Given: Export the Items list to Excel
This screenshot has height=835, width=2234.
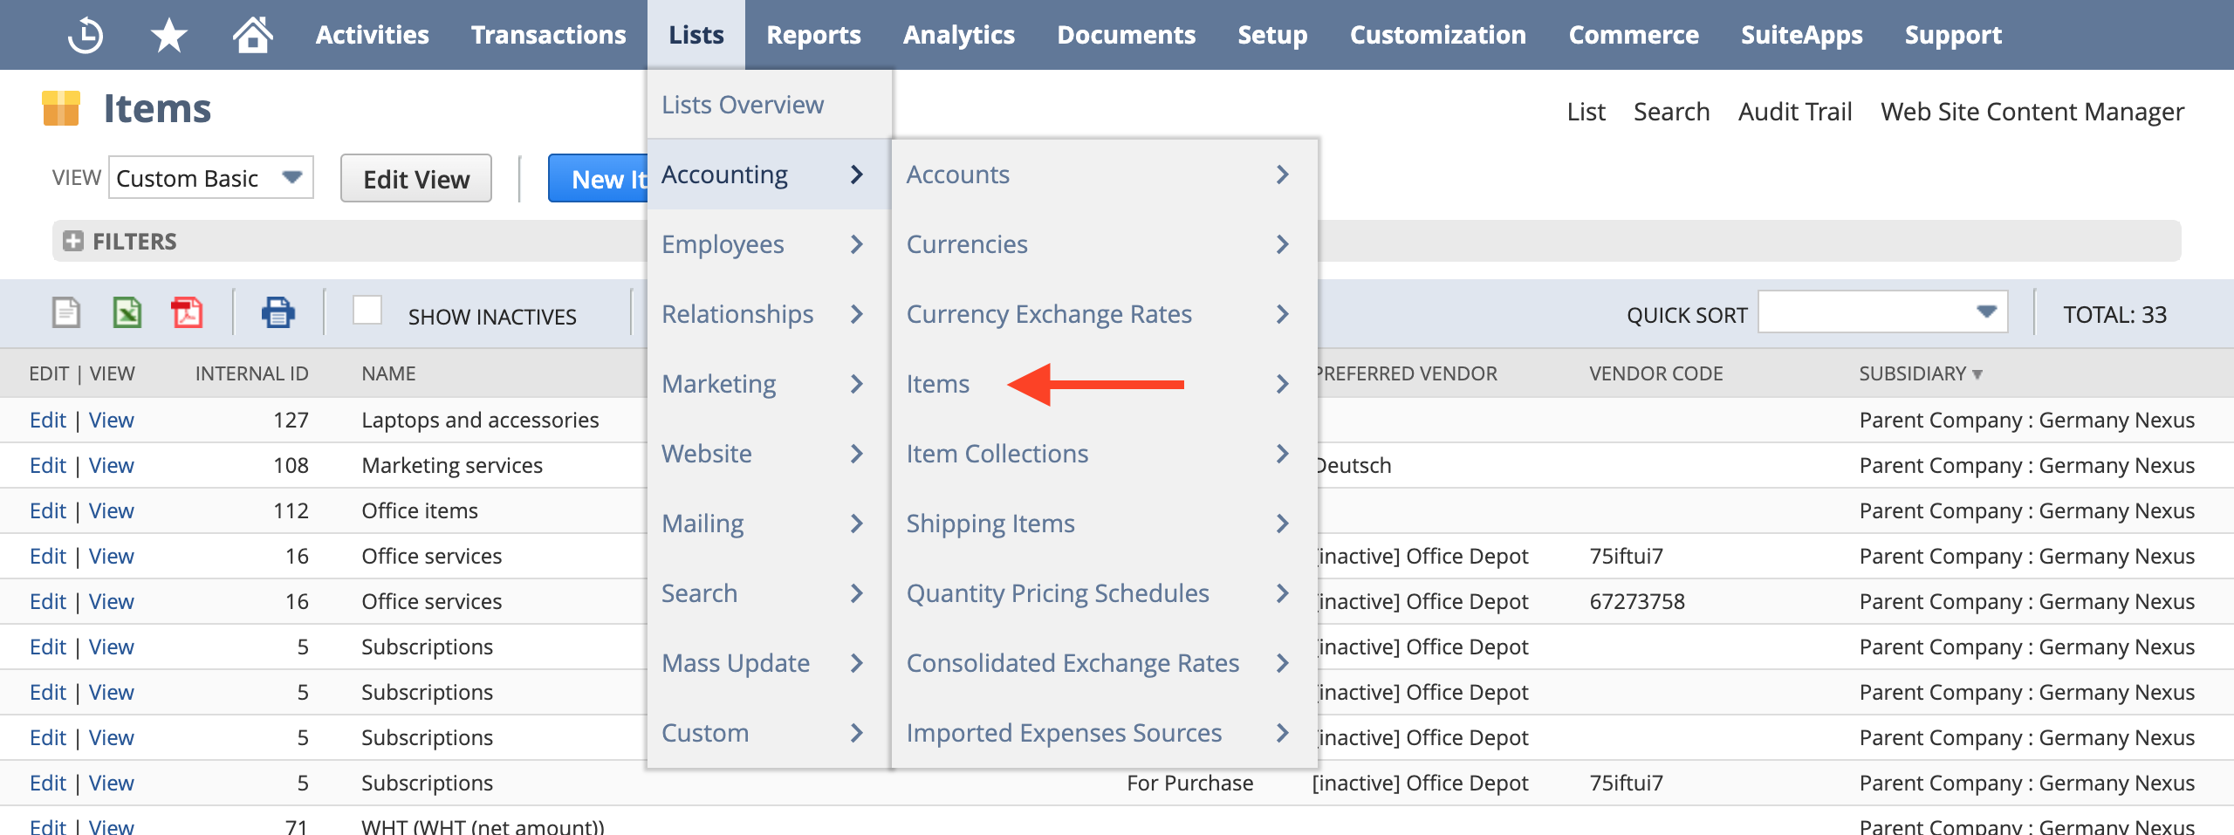Looking at the screenshot, I should click(x=127, y=313).
